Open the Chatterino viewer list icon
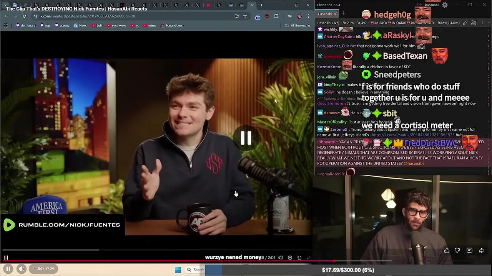This screenshot has height=276, width=492. [474, 23]
